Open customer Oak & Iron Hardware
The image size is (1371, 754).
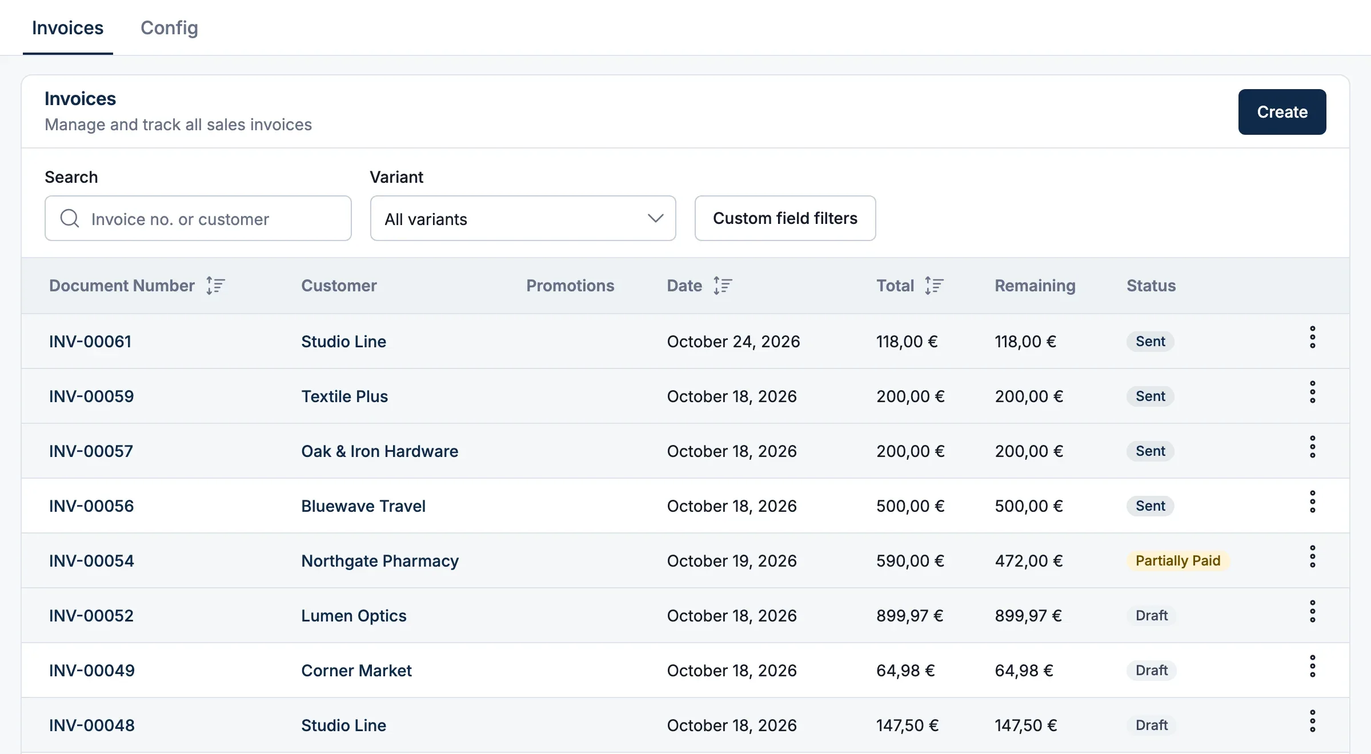tap(380, 451)
